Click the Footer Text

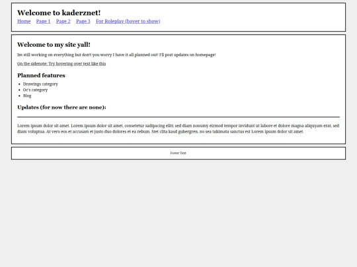point(178,153)
